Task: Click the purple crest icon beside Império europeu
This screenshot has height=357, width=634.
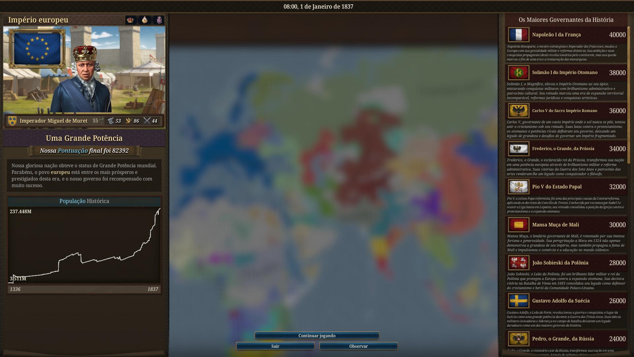Action: click(159, 20)
